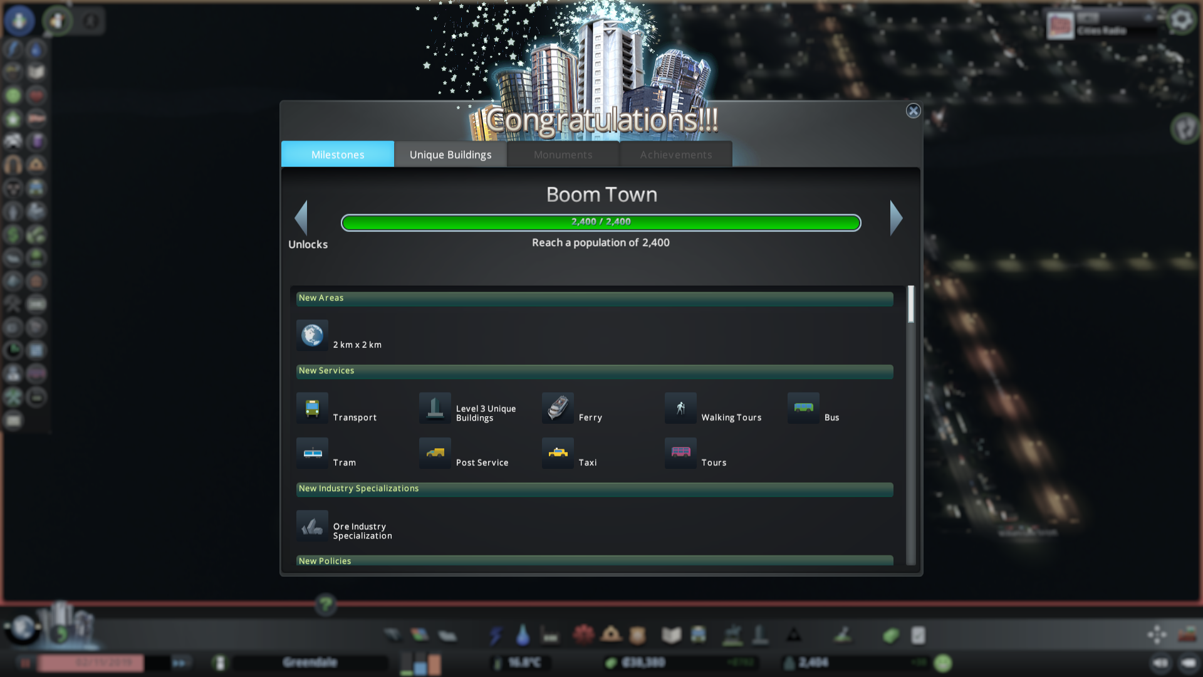1203x677 pixels.
Task: Click the scrollbar of the unlocks list
Action: click(911, 305)
